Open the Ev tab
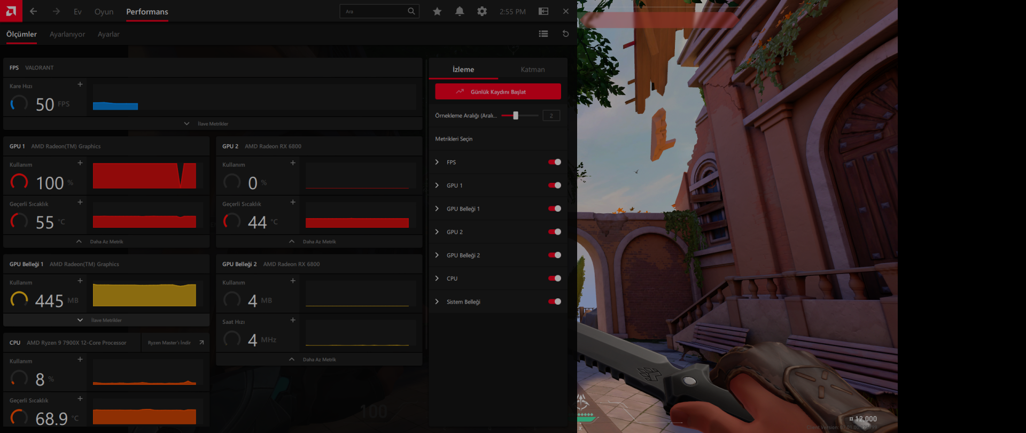This screenshot has height=433, width=1026. (77, 12)
